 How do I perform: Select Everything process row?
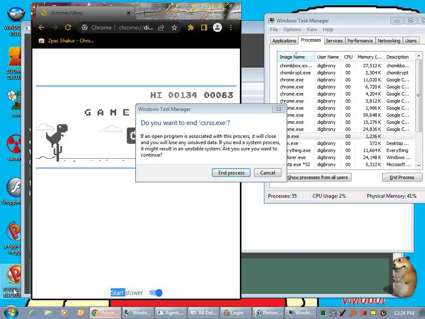point(351,150)
